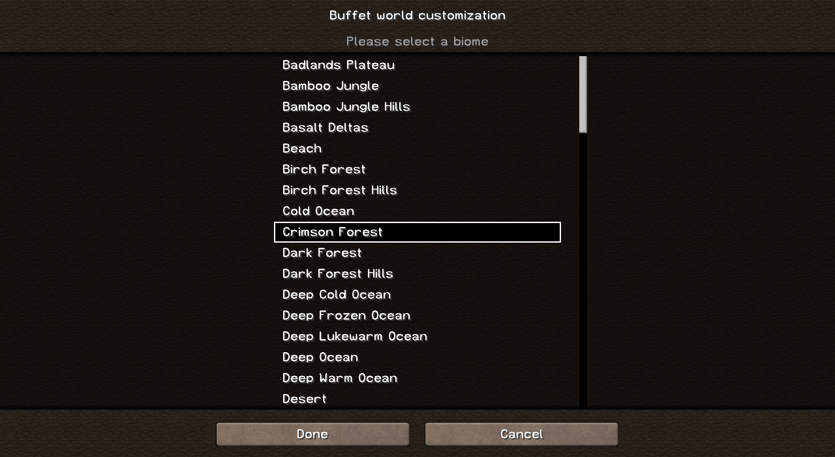Choose the Dark Forest biome
This screenshot has width=835, height=457.
coord(322,253)
